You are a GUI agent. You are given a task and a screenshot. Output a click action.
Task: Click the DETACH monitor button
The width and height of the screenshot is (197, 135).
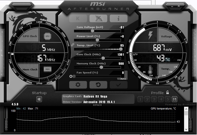click(x=97, y=105)
